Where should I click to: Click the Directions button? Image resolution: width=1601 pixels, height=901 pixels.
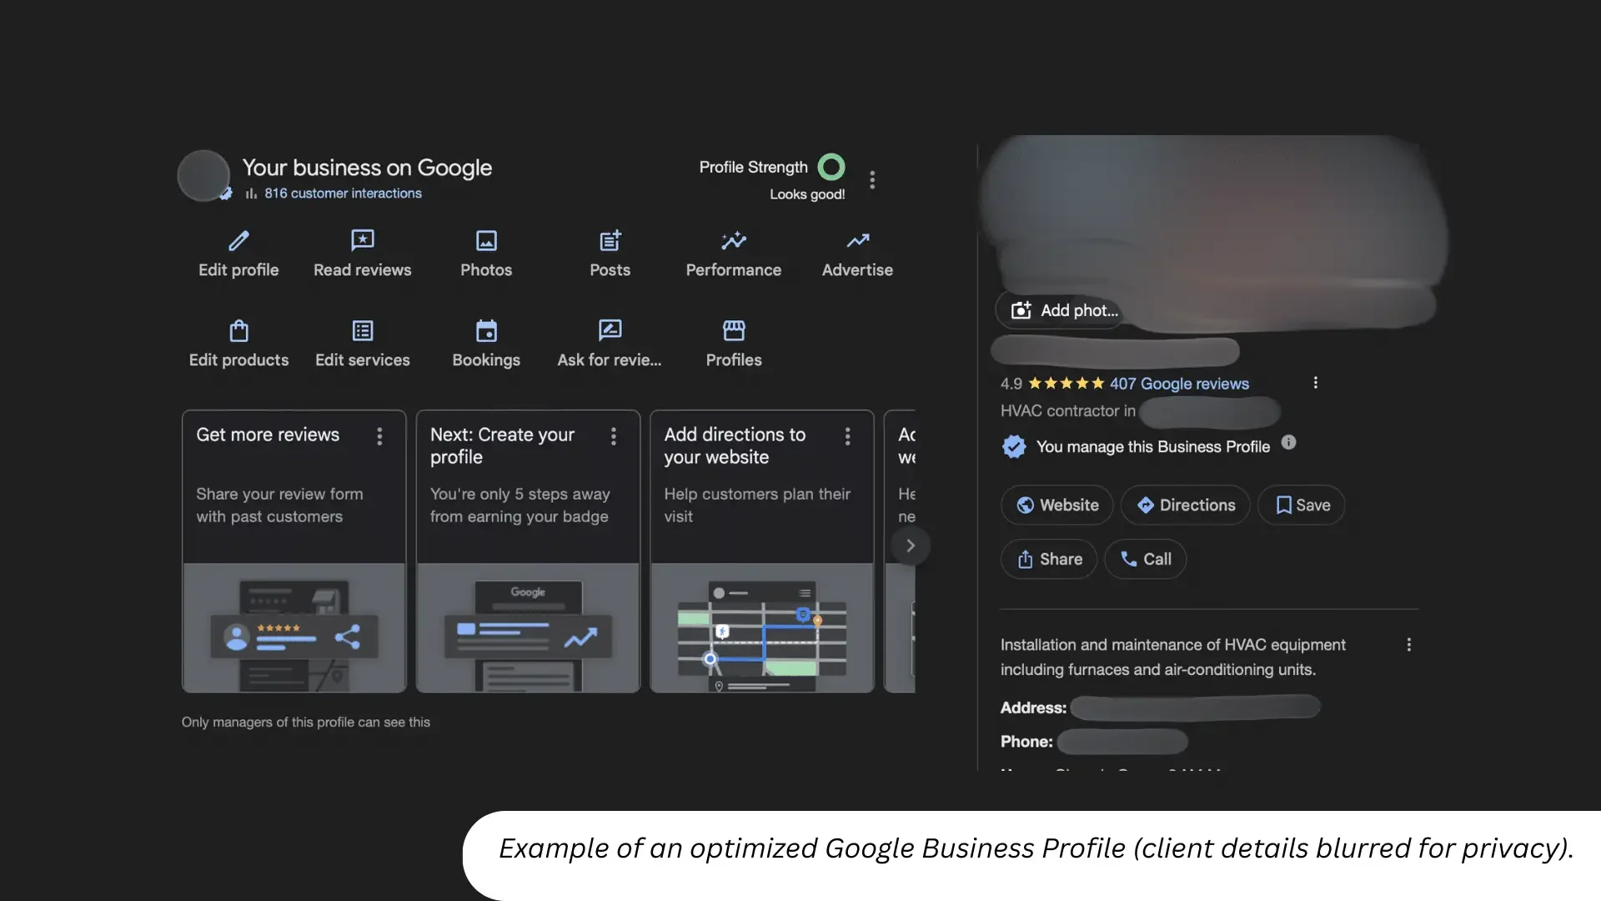pyautogui.click(x=1186, y=505)
